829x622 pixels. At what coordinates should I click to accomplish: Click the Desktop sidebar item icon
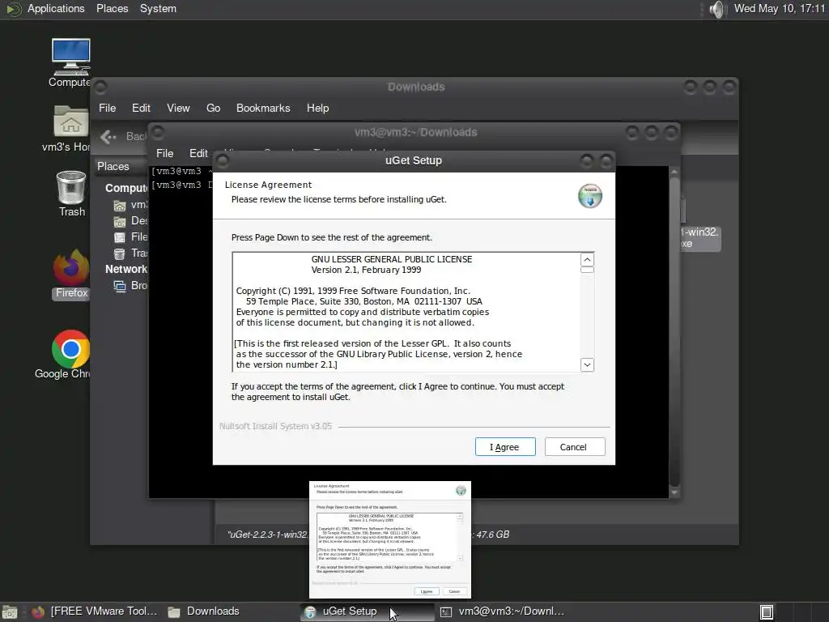click(x=120, y=221)
